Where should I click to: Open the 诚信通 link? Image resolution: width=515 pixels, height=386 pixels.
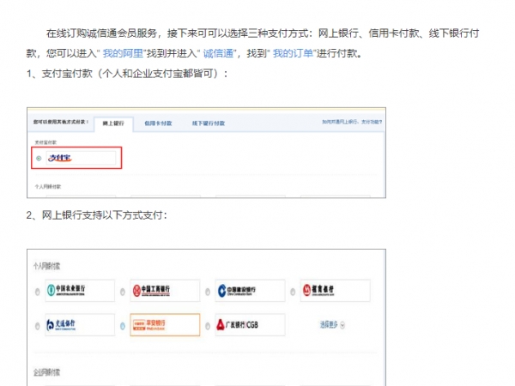[x=219, y=53]
